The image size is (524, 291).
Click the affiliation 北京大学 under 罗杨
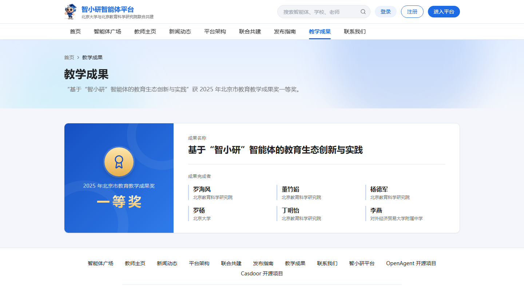point(202,219)
